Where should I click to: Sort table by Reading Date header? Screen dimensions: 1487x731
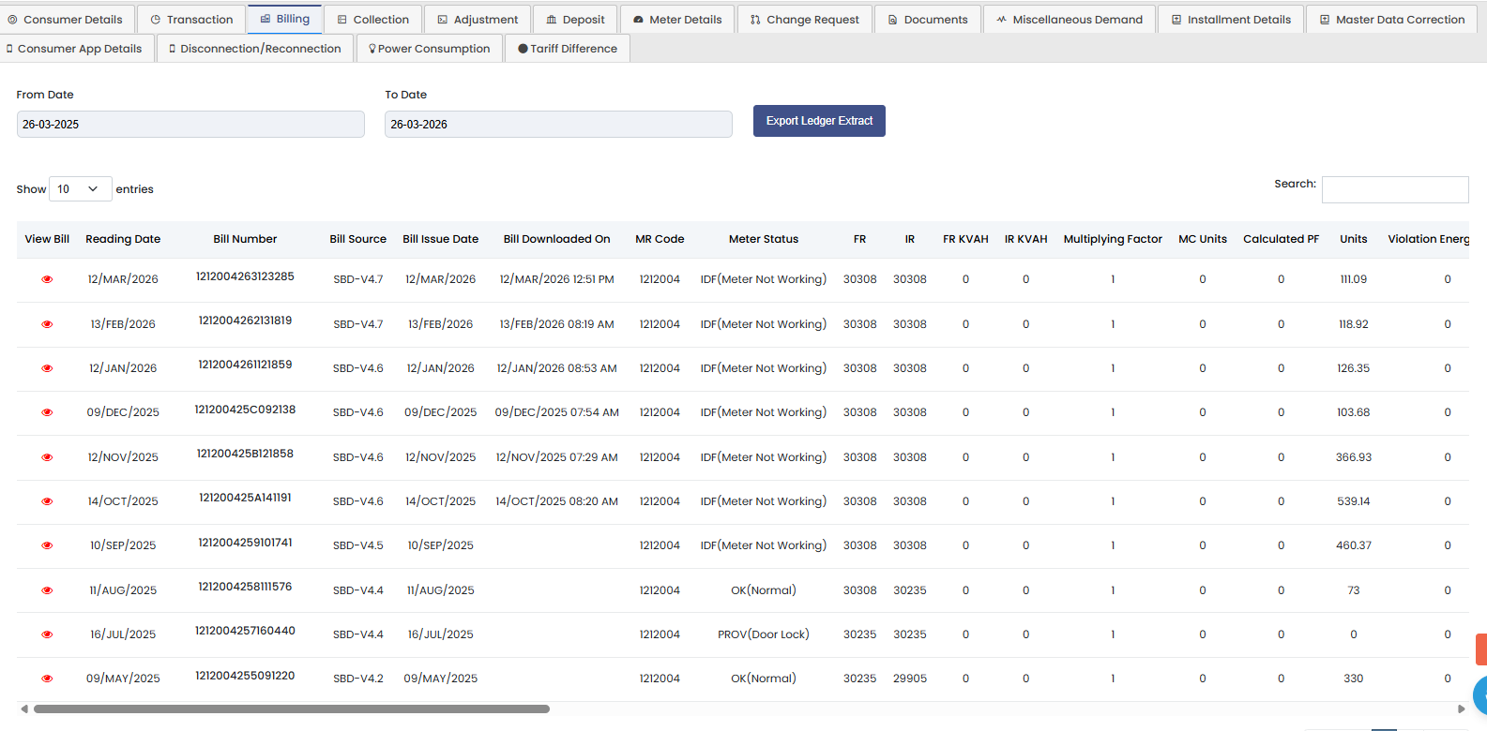[x=123, y=239]
